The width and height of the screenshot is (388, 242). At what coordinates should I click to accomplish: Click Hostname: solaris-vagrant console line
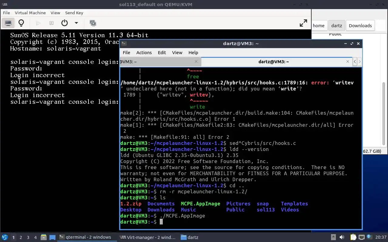tap(55, 48)
